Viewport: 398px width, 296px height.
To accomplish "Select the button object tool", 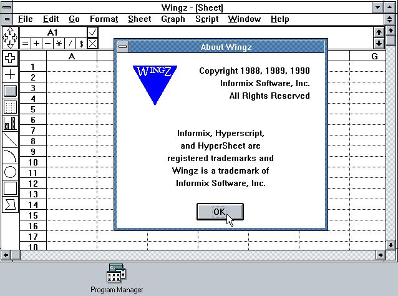I will tap(10, 91).
